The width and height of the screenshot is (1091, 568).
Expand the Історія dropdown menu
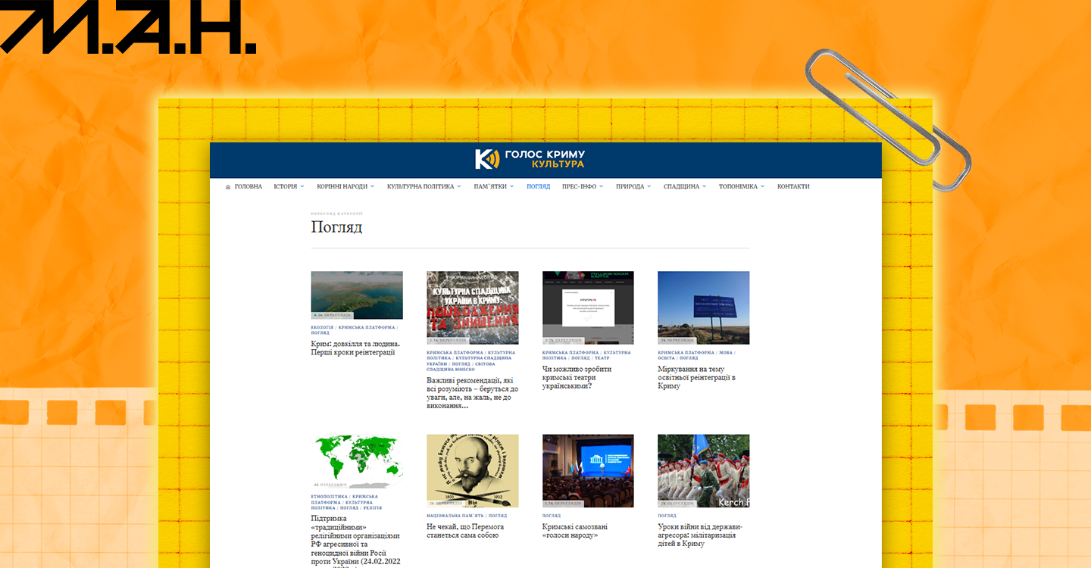click(x=288, y=186)
